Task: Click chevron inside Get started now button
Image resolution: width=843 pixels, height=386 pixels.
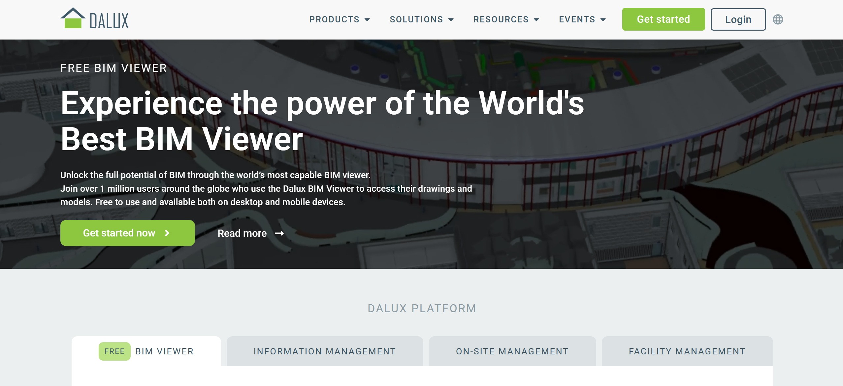Action: click(167, 233)
